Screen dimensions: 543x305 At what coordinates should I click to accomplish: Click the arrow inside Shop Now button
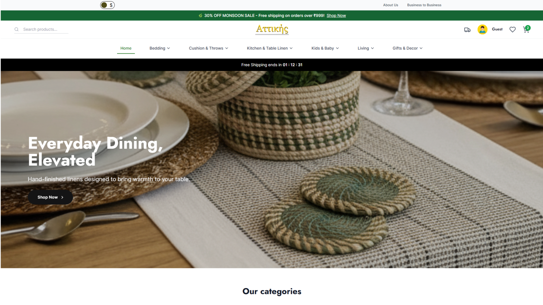62,197
